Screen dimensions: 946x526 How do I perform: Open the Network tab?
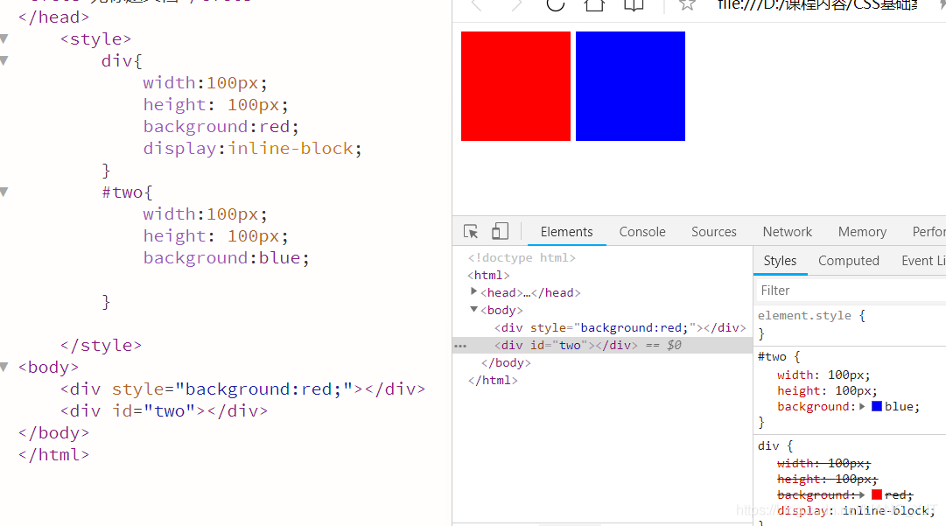(x=788, y=232)
